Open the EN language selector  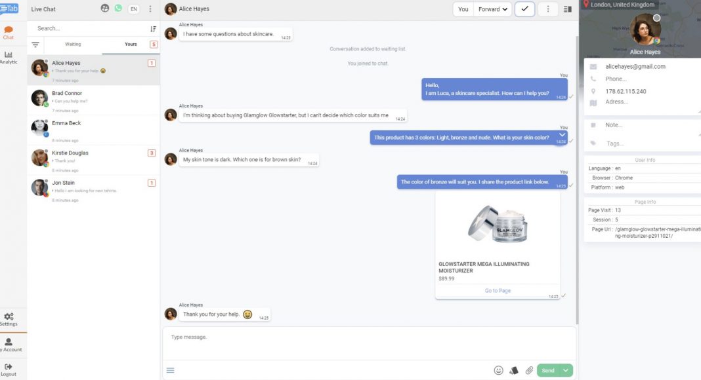(x=133, y=9)
